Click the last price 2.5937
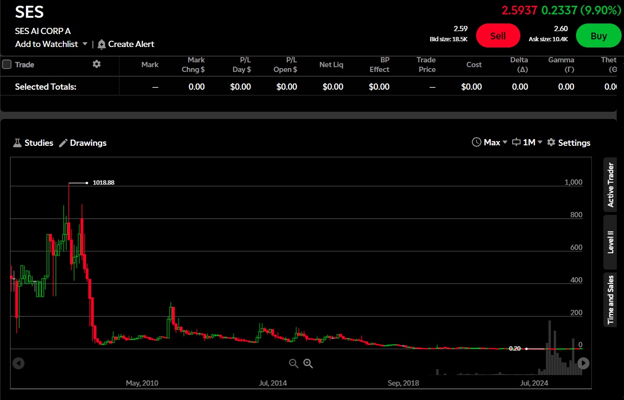The image size is (624, 400). [x=519, y=10]
